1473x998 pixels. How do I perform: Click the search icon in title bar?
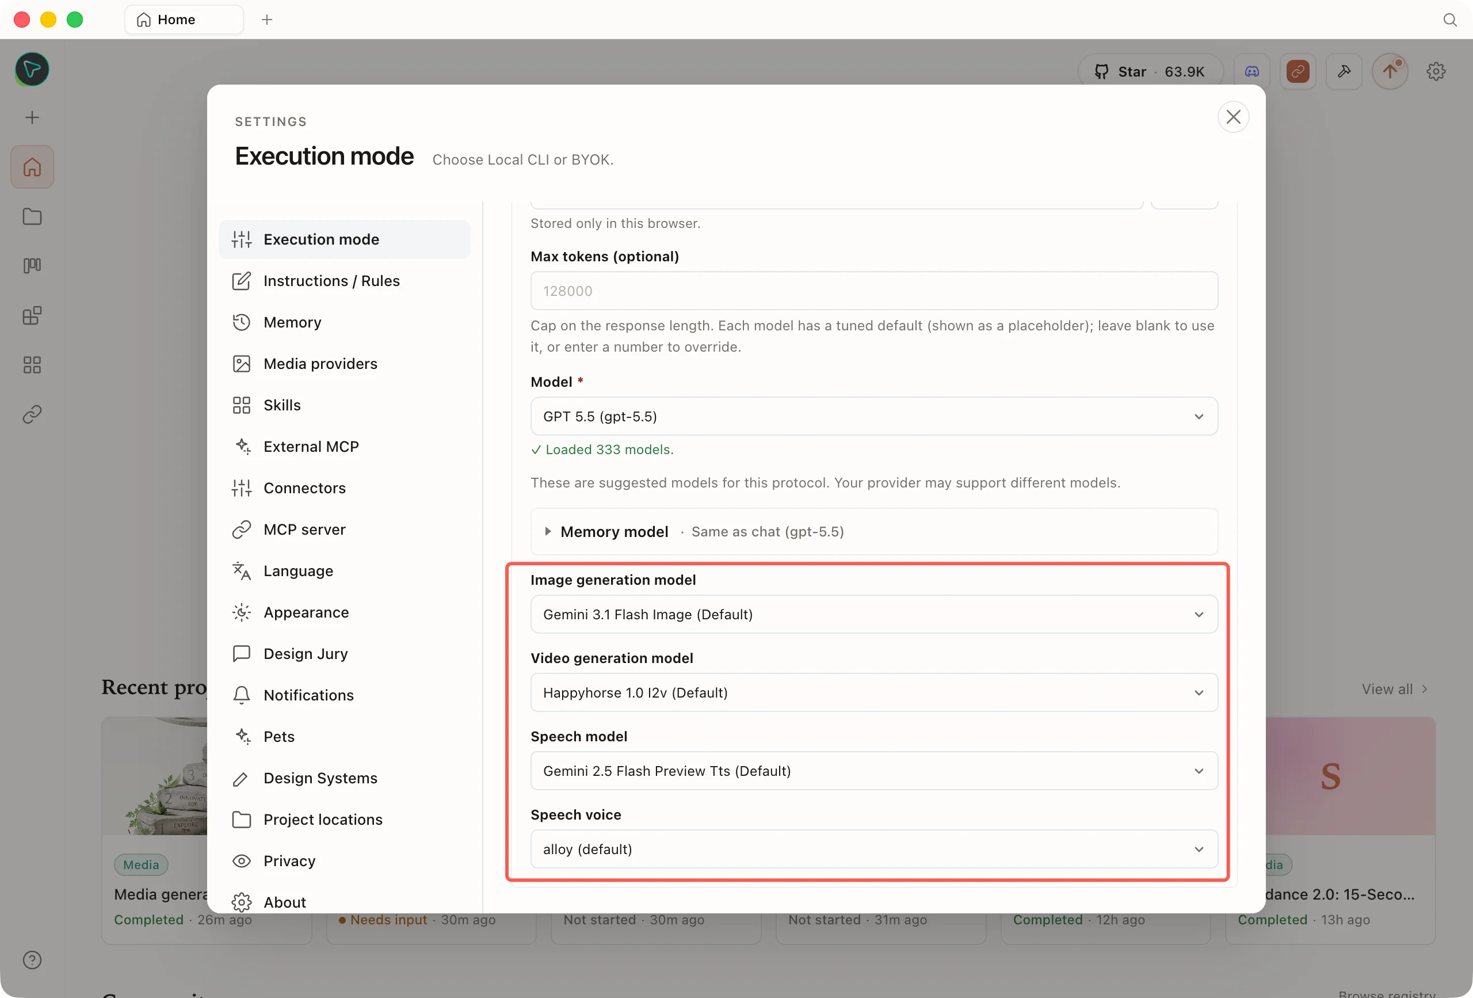click(x=1450, y=20)
